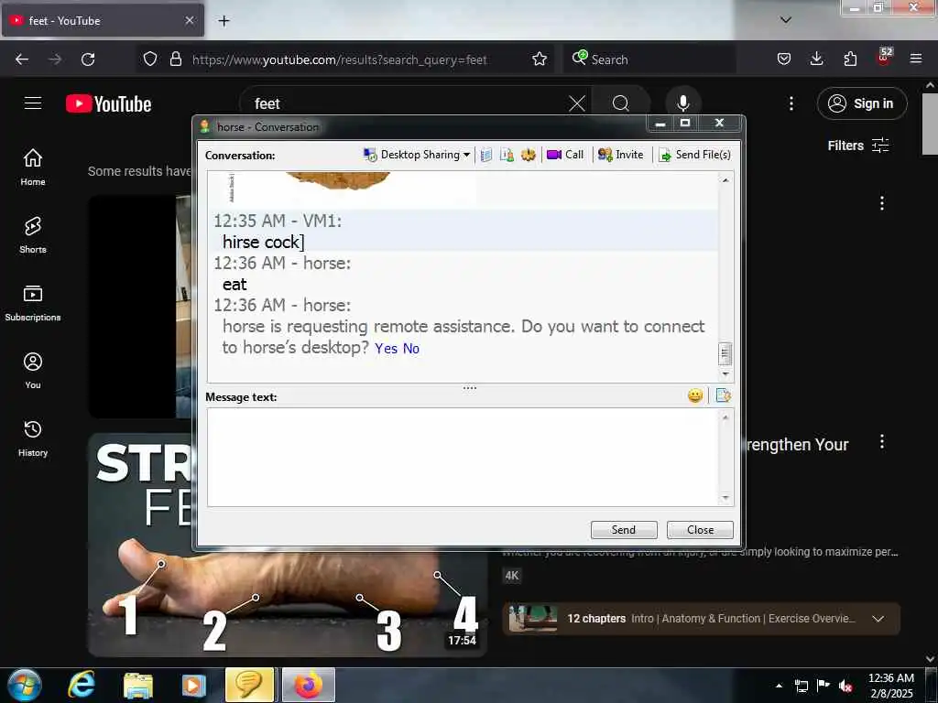Select the feet - YouTube tab
Viewport: 938px width, 703px height.
[103, 21]
